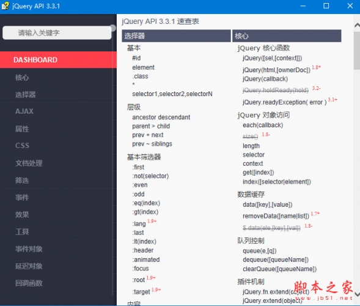
Task: Select the DASHBOARD sidebar item
Action: coord(58,60)
